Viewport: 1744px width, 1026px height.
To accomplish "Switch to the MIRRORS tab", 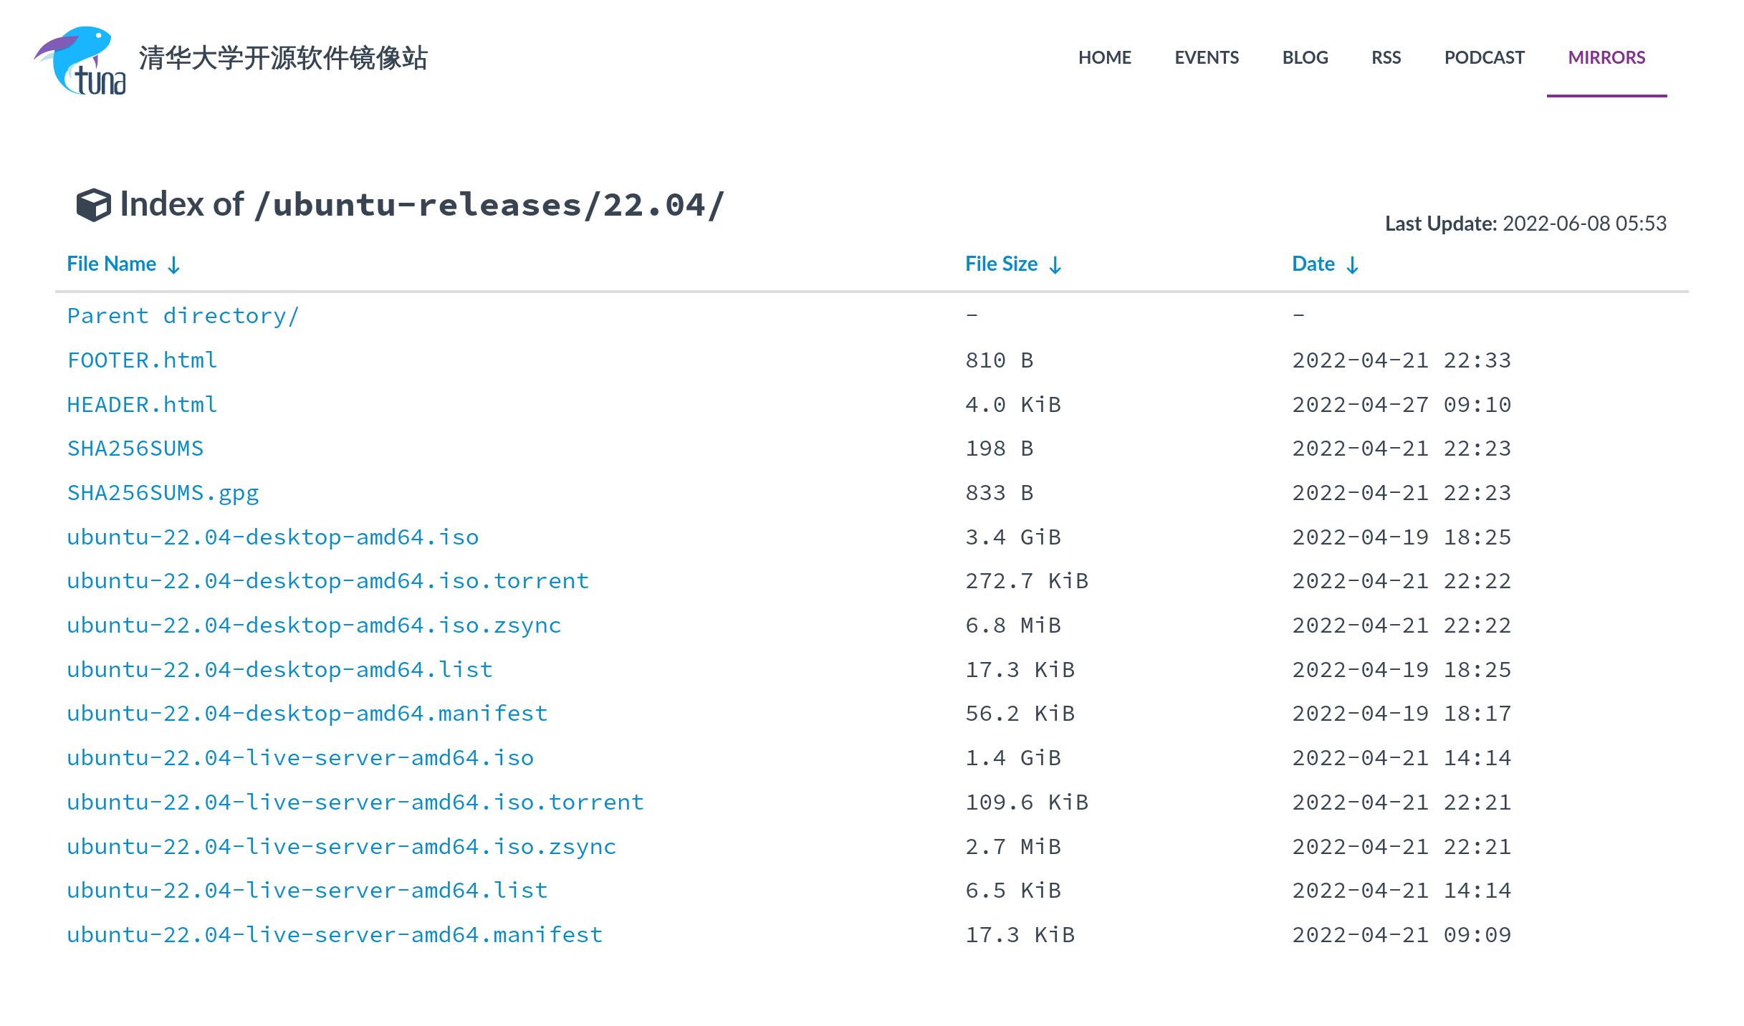I will [1606, 58].
